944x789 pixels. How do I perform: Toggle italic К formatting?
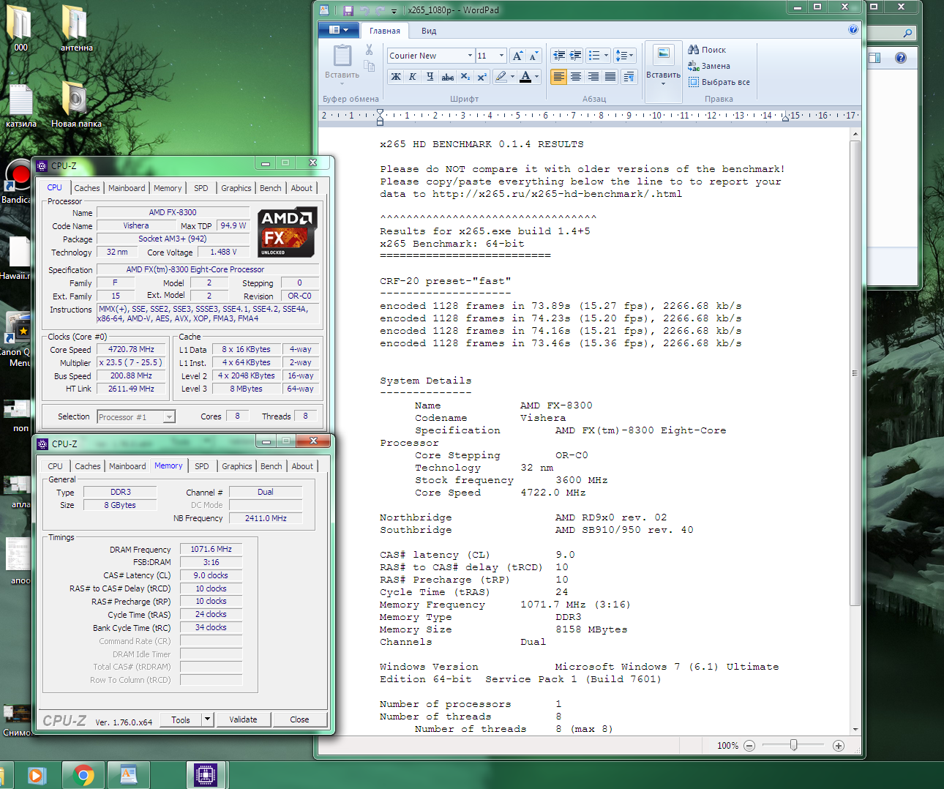(413, 77)
